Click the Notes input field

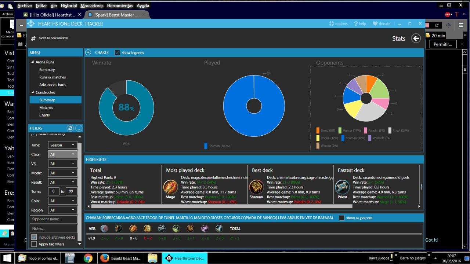(x=54, y=228)
